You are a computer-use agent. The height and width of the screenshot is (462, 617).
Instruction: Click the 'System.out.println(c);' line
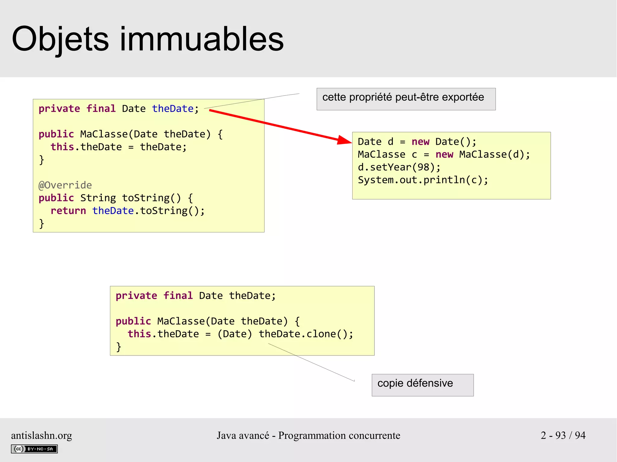(423, 180)
